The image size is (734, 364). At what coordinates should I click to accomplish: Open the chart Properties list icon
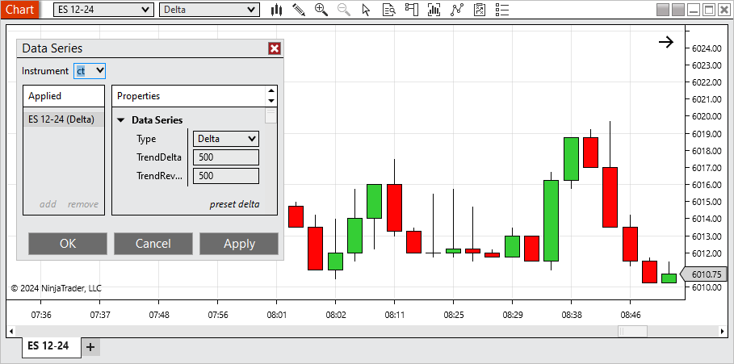pyautogui.click(x=502, y=10)
